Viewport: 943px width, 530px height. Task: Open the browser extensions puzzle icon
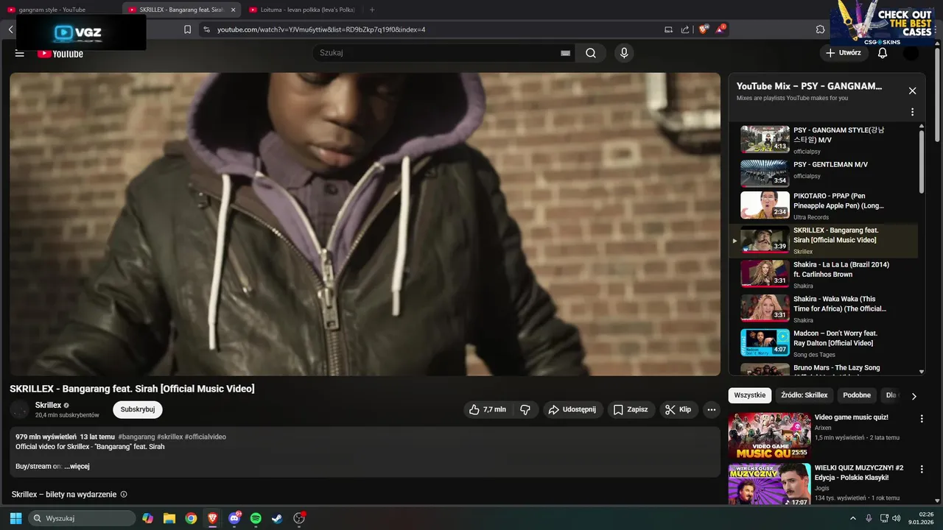pyautogui.click(x=820, y=29)
